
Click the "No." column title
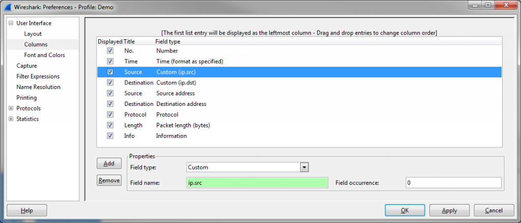click(x=129, y=51)
